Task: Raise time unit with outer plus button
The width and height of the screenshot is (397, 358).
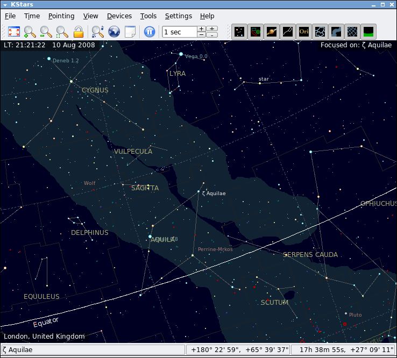Action: (x=212, y=29)
